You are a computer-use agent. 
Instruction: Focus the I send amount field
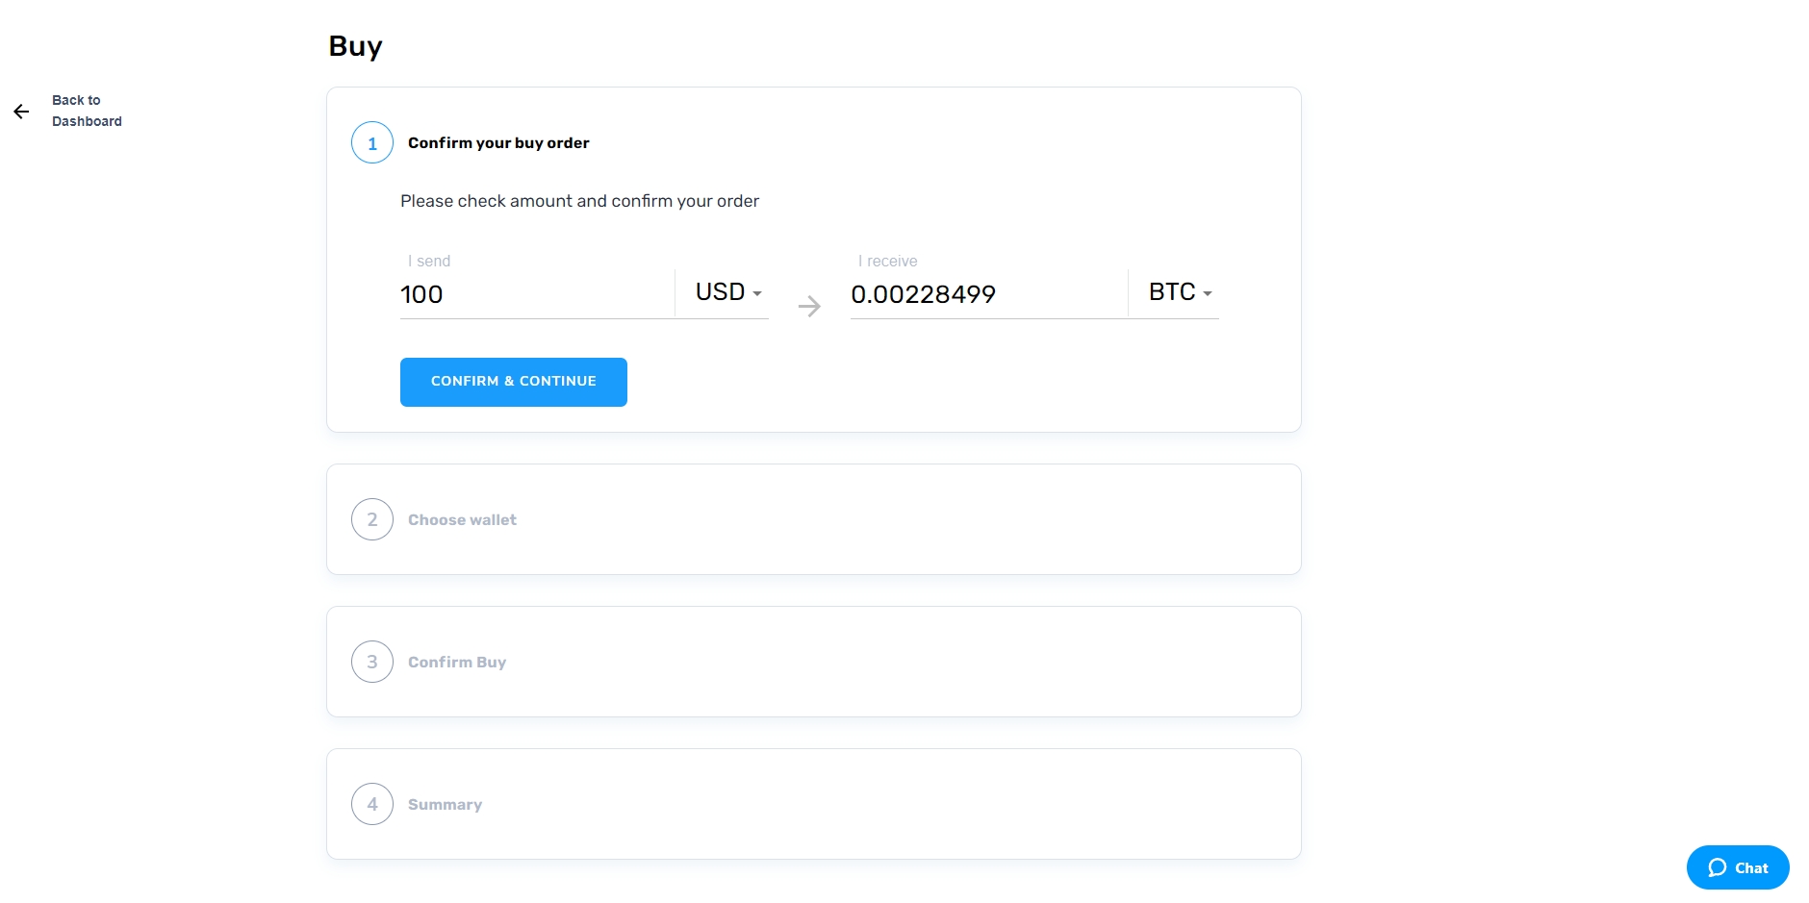[x=537, y=293]
